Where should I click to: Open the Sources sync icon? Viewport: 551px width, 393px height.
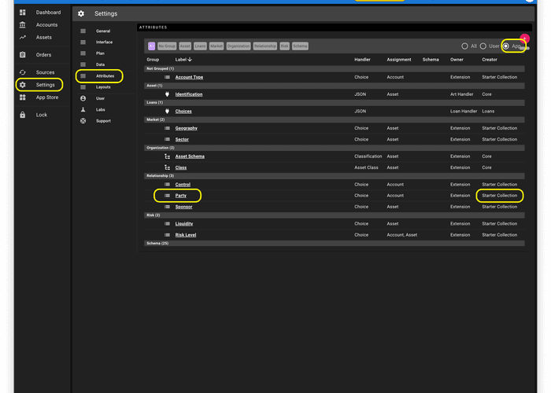23,72
